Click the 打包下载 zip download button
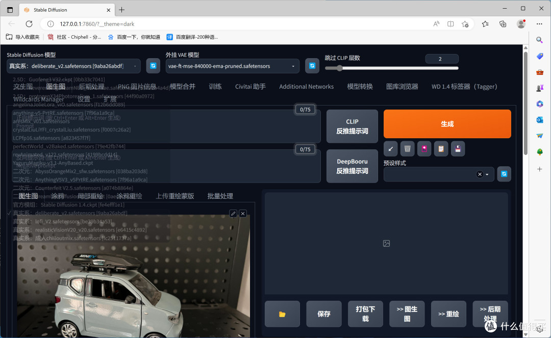 pyautogui.click(x=365, y=314)
